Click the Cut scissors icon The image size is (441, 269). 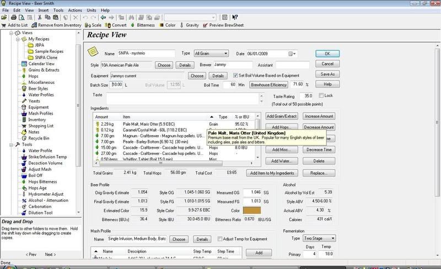click(x=40, y=18)
